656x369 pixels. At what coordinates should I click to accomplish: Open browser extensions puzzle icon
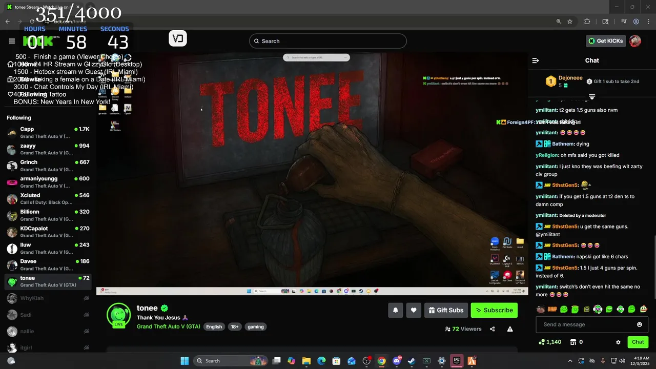tap(587, 22)
